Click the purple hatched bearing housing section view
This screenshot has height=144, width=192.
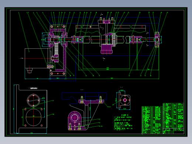[75, 121]
